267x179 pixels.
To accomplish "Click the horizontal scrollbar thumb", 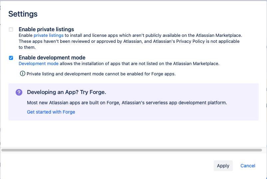I will pyautogui.click(x=132, y=150).
